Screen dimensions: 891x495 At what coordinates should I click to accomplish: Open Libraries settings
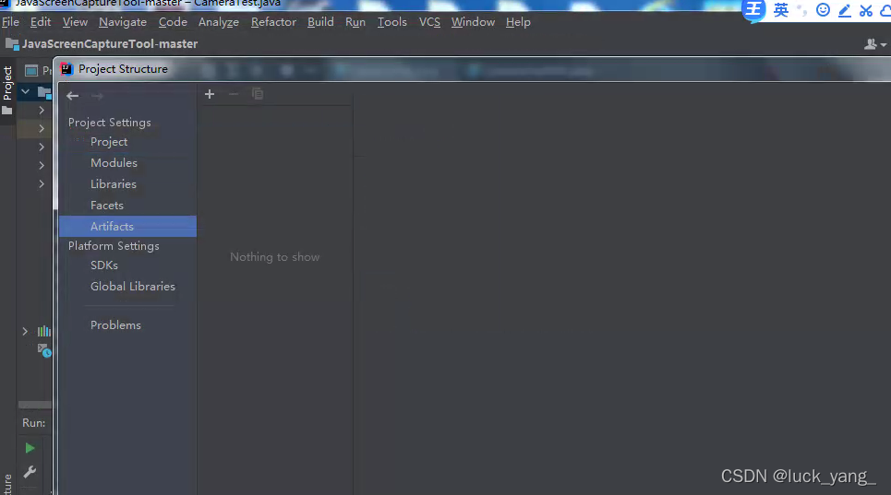click(x=113, y=183)
